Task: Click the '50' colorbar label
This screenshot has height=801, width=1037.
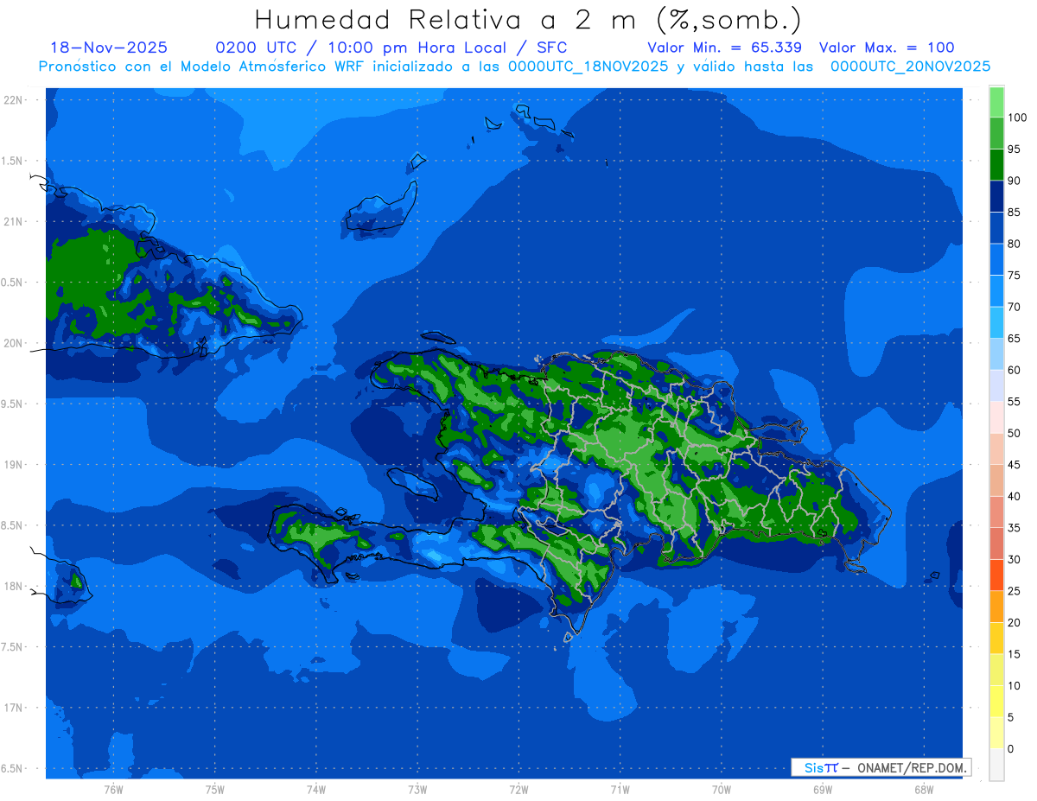Action: click(1014, 433)
